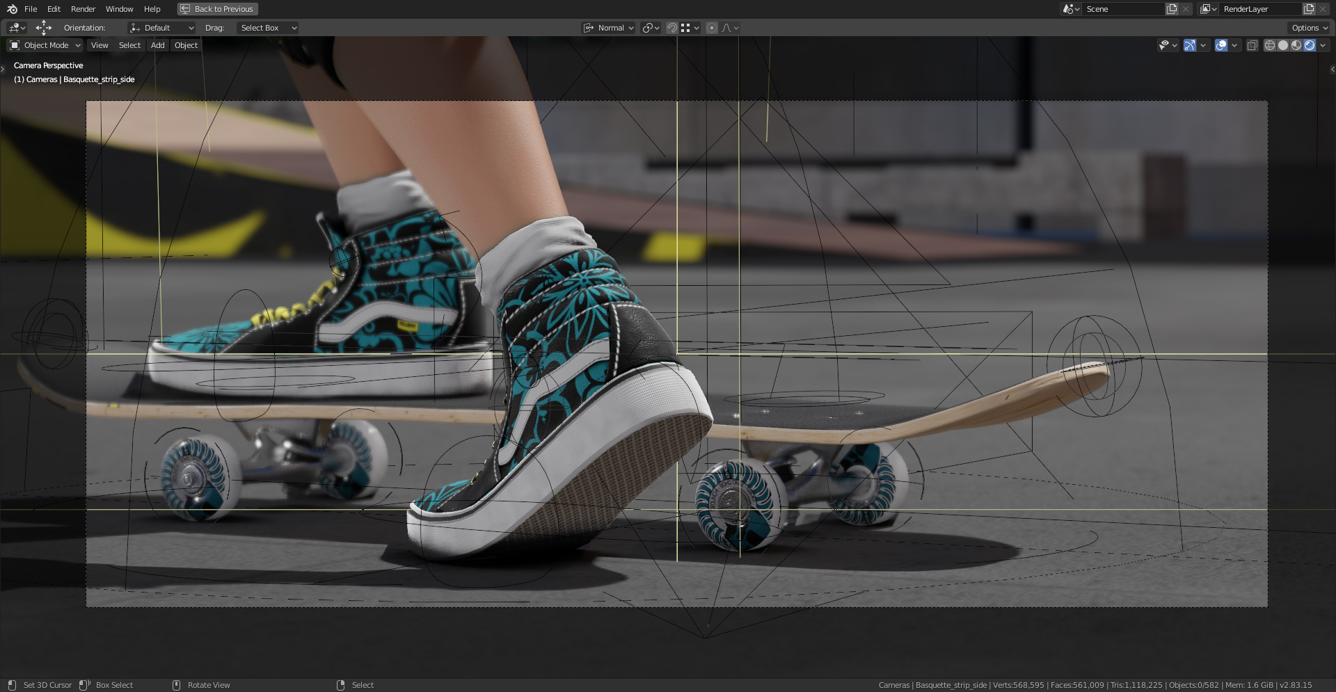1336x692 pixels.
Task: Open the pivot point link dropdown
Action: [651, 28]
